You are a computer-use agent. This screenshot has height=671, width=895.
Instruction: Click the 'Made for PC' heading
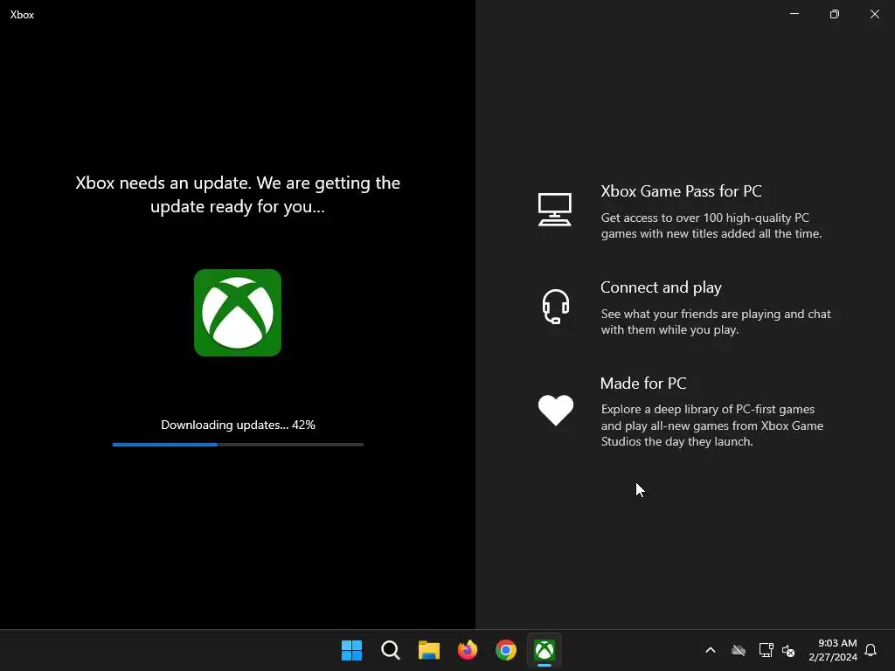pos(643,384)
